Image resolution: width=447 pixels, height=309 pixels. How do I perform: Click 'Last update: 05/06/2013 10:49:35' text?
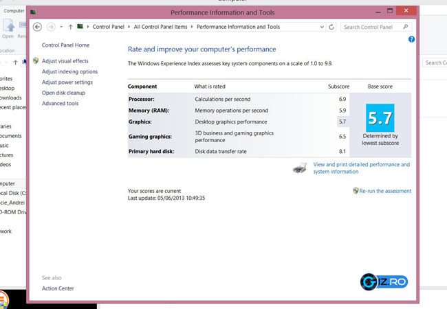click(166, 198)
